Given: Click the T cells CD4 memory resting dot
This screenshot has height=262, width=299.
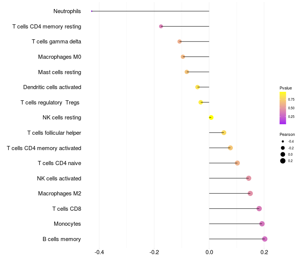Looking at the screenshot, I should [x=161, y=26].
